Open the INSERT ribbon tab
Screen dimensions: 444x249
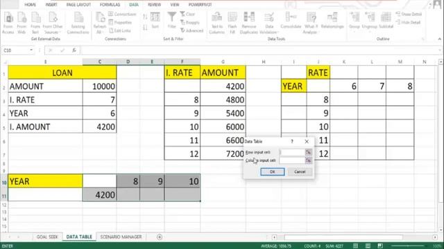pyautogui.click(x=51, y=5)
